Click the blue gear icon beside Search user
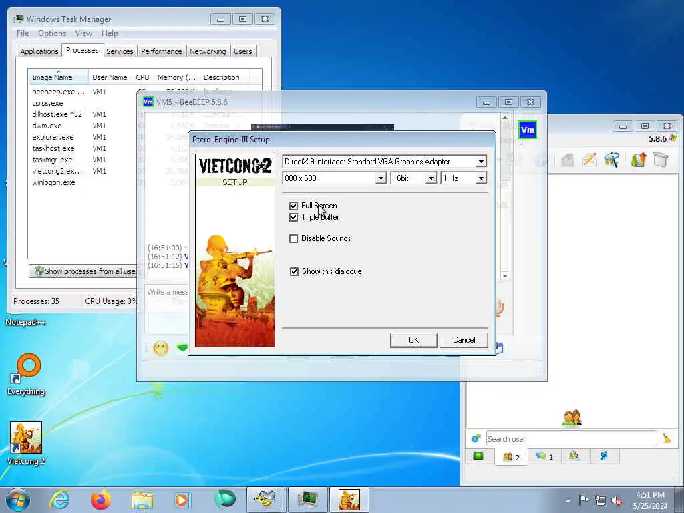 pyautogui.click(x=476, y=438)
